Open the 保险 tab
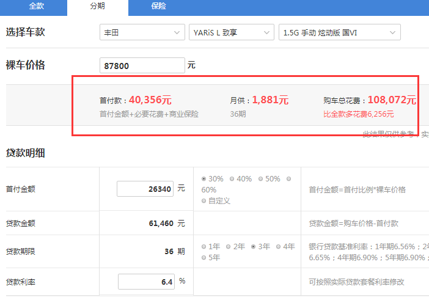Screen dimensions: 429x303 (159, 6)
